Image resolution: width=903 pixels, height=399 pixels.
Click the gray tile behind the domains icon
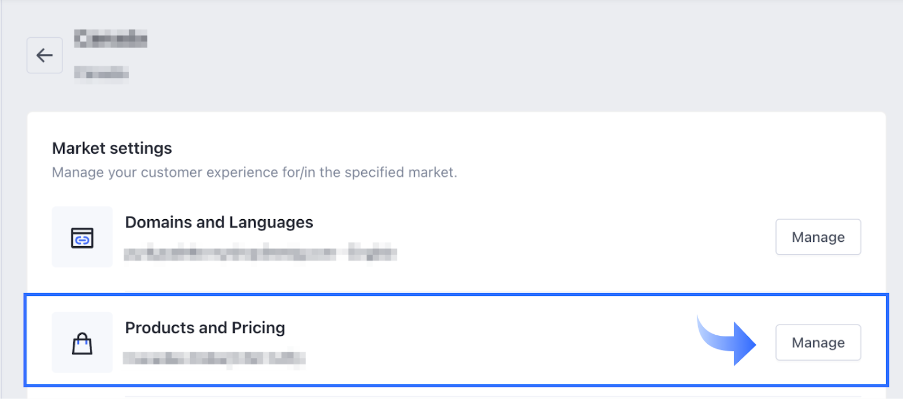click(82, 237)
